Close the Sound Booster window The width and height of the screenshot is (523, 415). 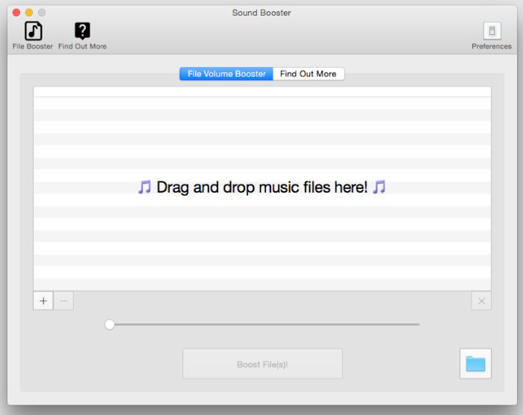point(16,13)
